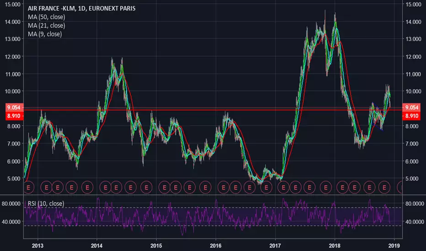Click the AIR FRANCE -KLM, 1D, EURONEXT PARIS title
This screenshot has width=426, height=251.
coord(81,8)
